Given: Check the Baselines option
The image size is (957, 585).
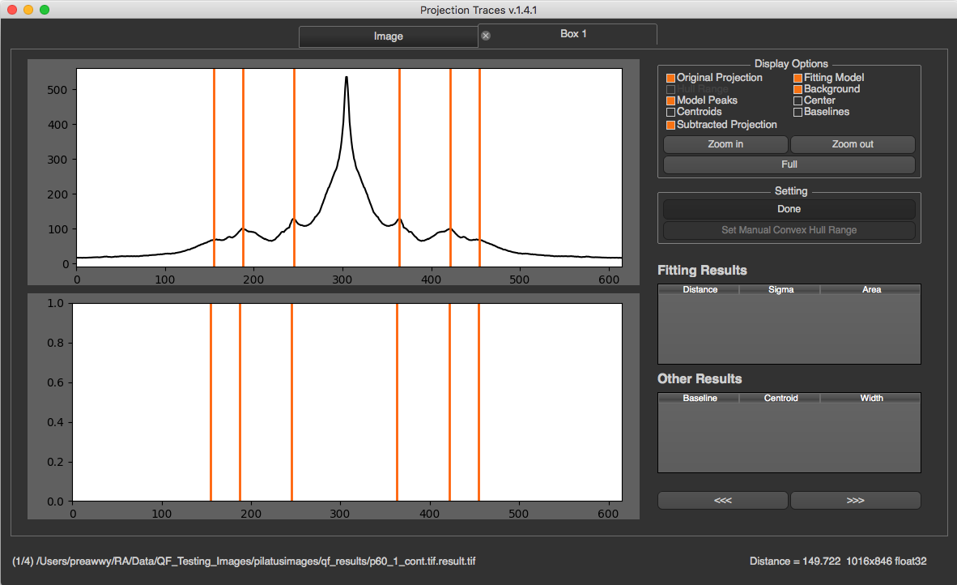Looking at the screenshot, I should coord(797,112).
